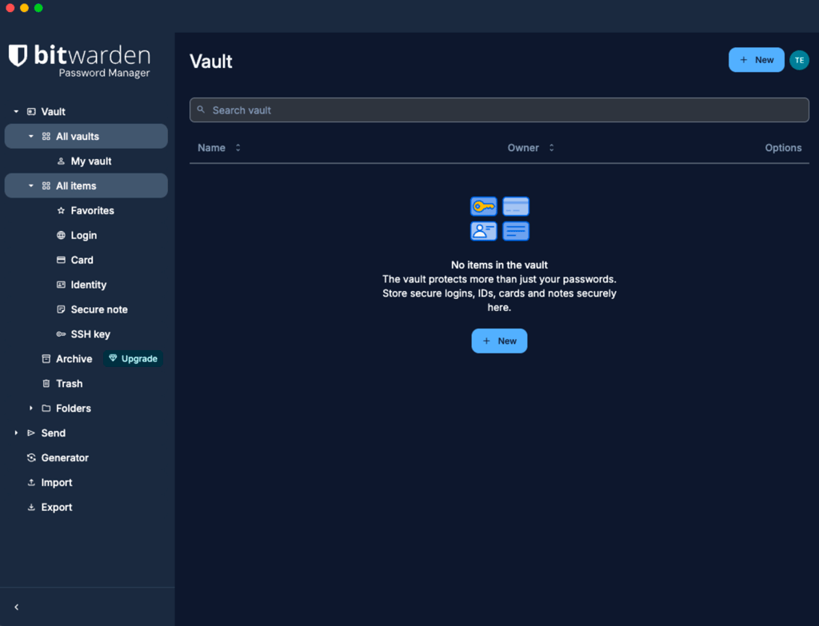The width and height of the screenshot is (819, 626).
Task: Collapse the Vault tree section
Action: click(x=16, y=112)
